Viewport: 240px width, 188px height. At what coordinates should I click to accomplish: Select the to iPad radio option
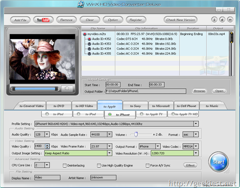[x=47, y=114]
